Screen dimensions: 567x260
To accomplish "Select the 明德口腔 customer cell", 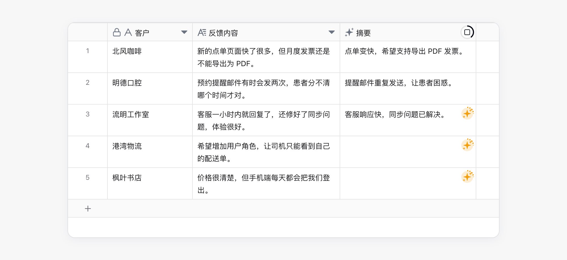I will (x=150, y=88).
